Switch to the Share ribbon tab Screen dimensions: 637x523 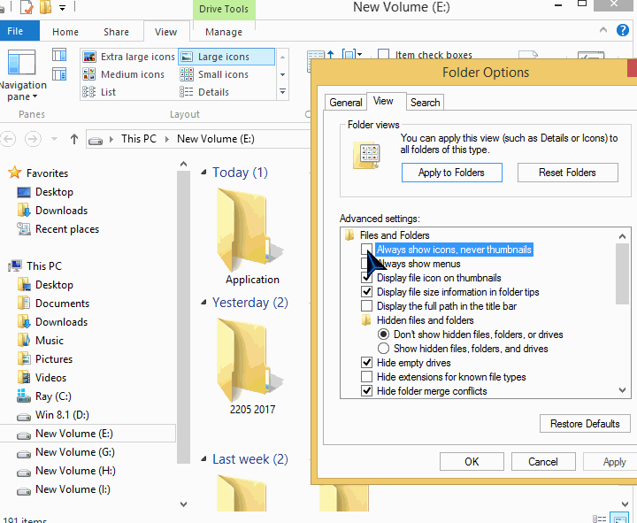point(116,32)
